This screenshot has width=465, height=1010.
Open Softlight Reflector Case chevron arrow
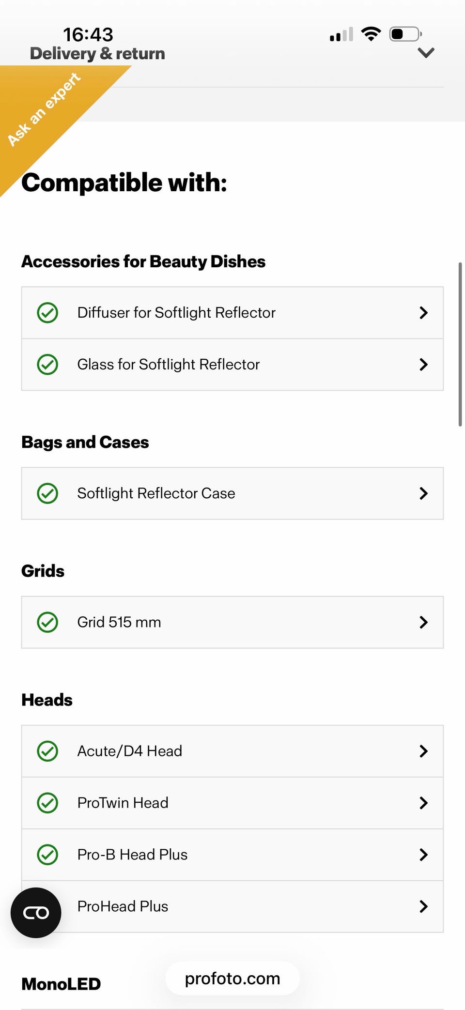pos(423,493)
